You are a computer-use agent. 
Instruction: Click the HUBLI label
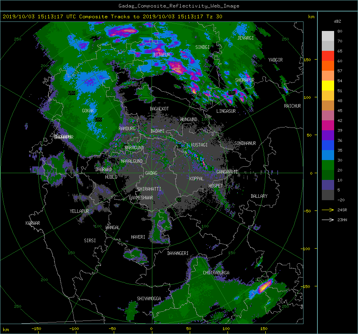pos(111,177)
